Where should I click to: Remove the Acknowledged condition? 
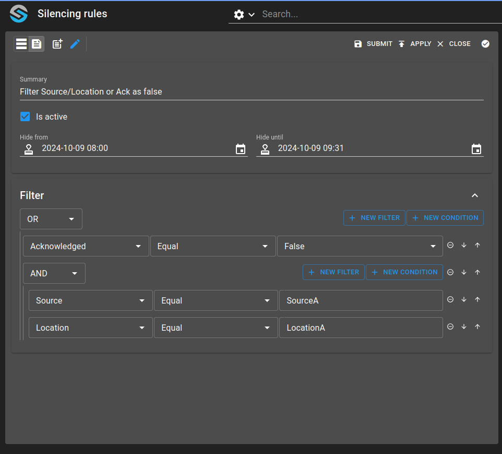coord(450,245)
